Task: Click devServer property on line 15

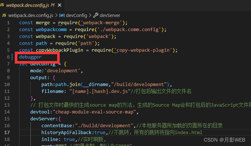Action: pos(43,119)
